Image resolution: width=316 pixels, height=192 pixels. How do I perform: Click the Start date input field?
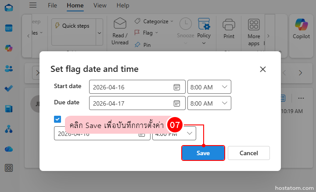137,87
